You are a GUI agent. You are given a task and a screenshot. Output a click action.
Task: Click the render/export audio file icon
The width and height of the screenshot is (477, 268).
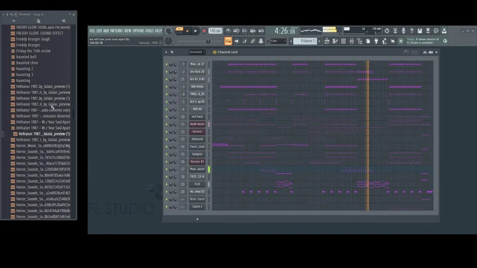428,31
